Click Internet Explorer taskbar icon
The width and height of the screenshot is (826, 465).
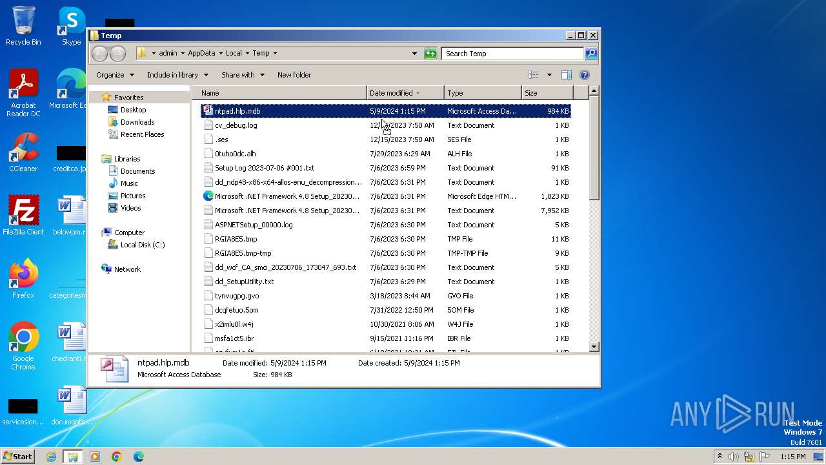[51, 457]
